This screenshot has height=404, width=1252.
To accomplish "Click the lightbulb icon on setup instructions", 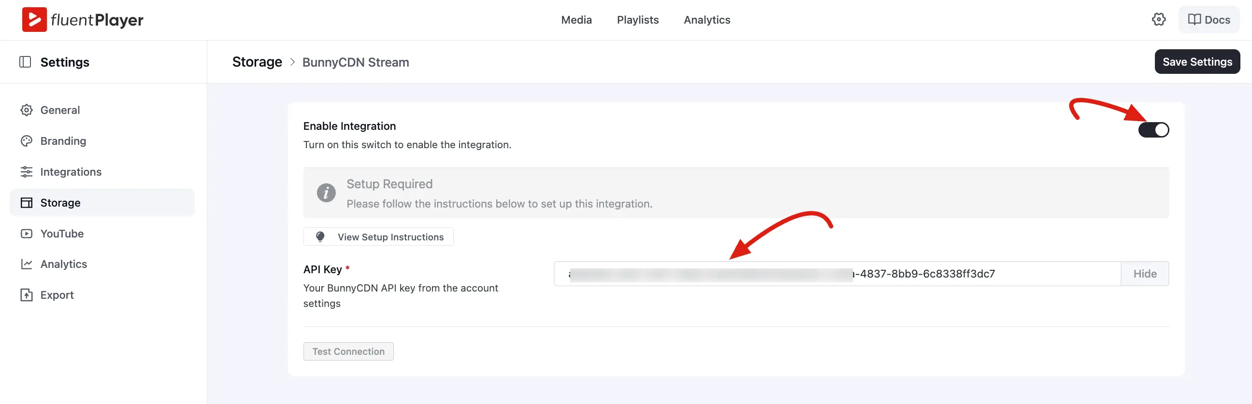I will (x=320, y=237).
